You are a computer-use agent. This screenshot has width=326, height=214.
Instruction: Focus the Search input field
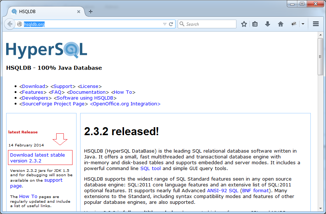coord(207,24)
